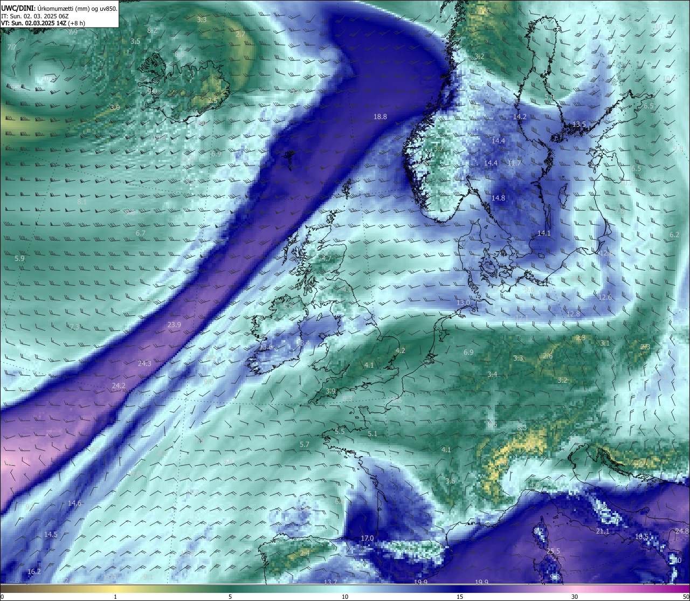Click the 7.3 value over the Atlantic
This screenshot has width=690, height=601.
(x=74, y=327)
